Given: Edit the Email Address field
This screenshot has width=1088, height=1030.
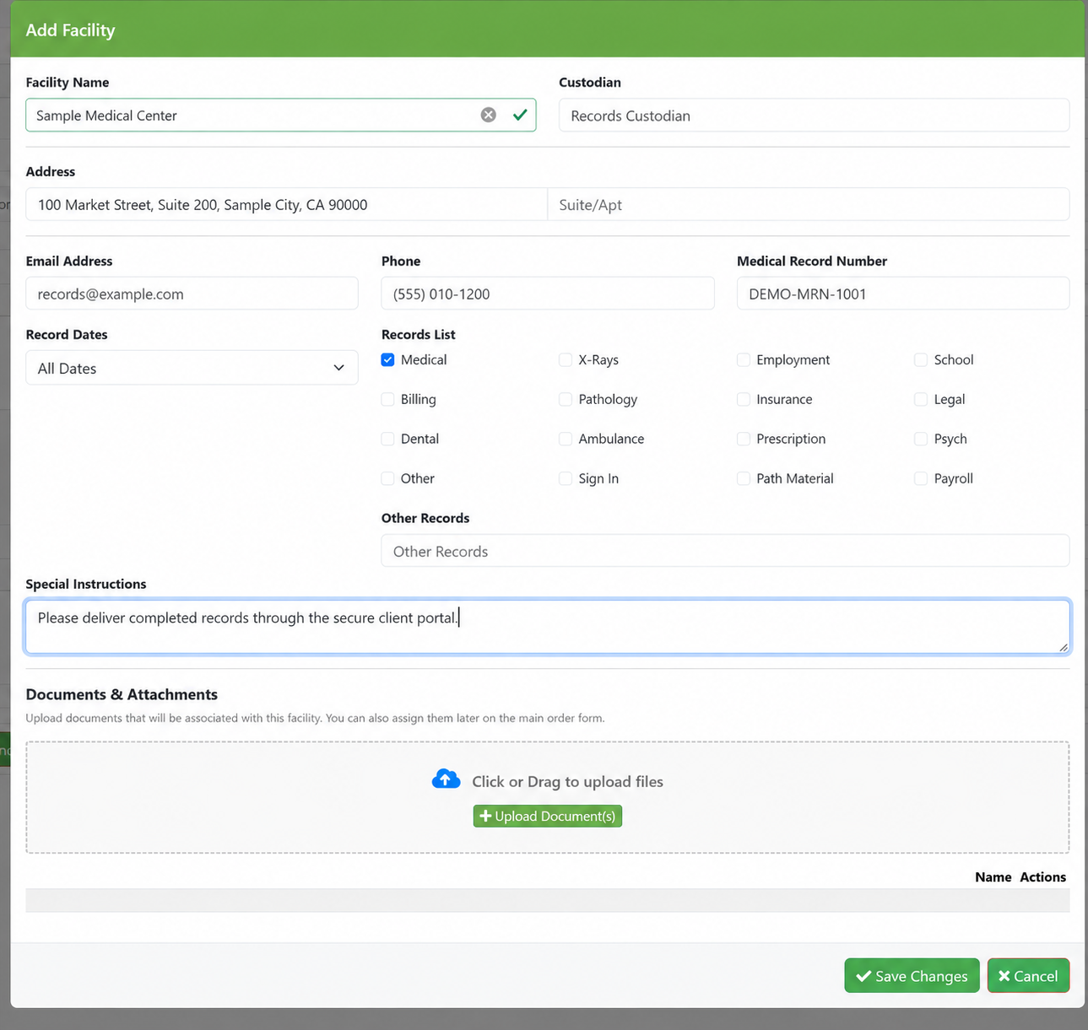Looking at the screenshot, I should [192, 294].
